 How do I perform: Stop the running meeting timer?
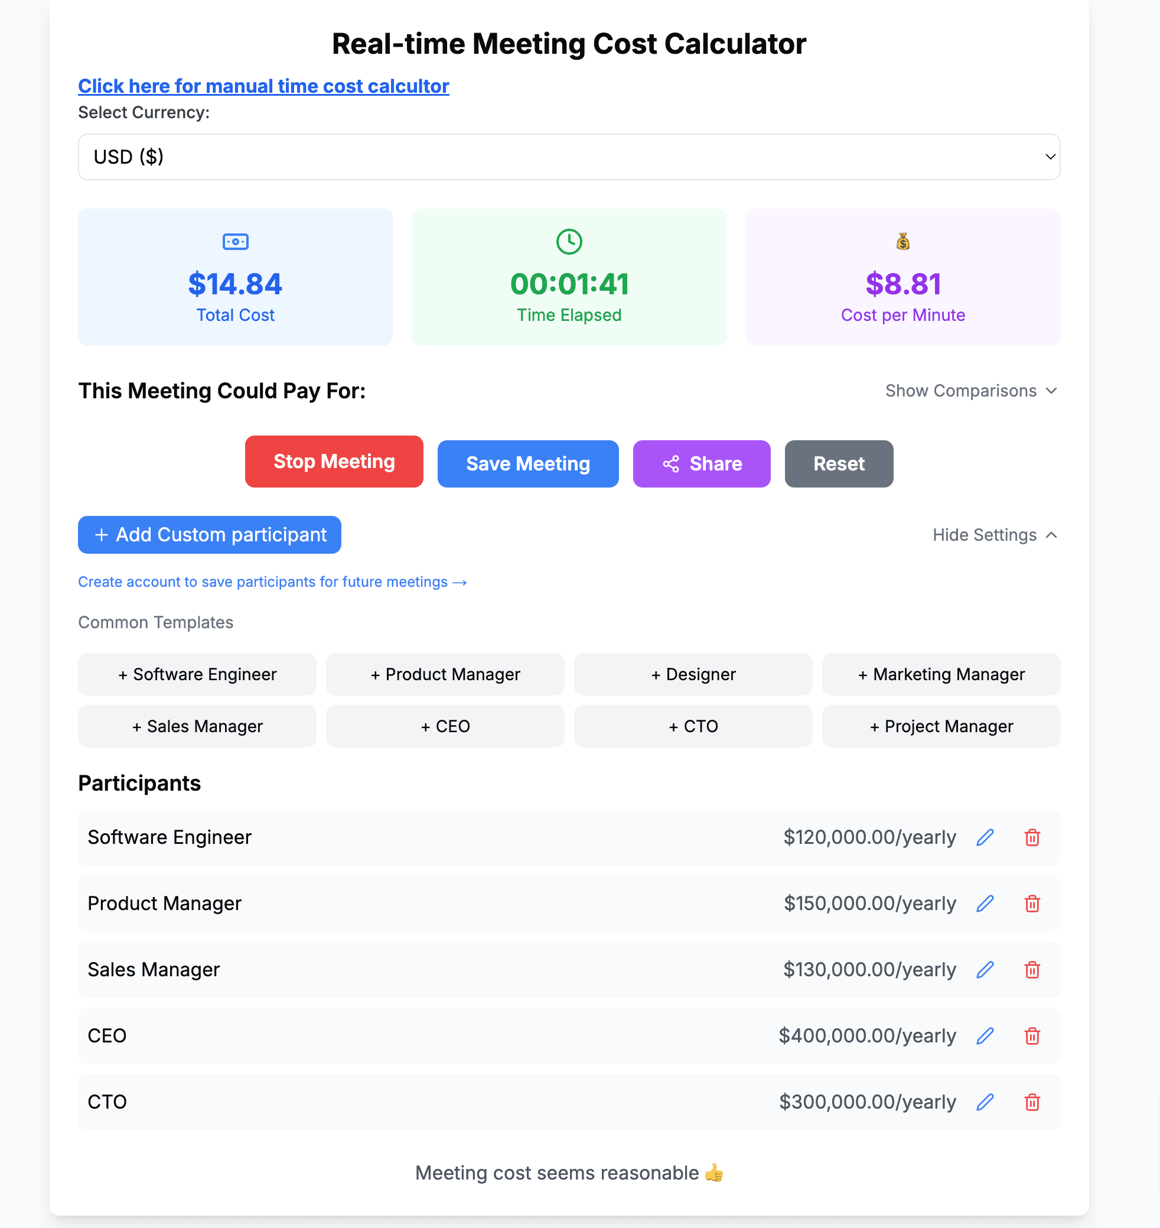point(333,462)
